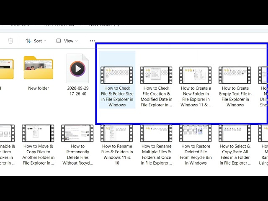
Task: Click 'How to Check File Creation & Modified Date' label
Action: tap(156, 97)
